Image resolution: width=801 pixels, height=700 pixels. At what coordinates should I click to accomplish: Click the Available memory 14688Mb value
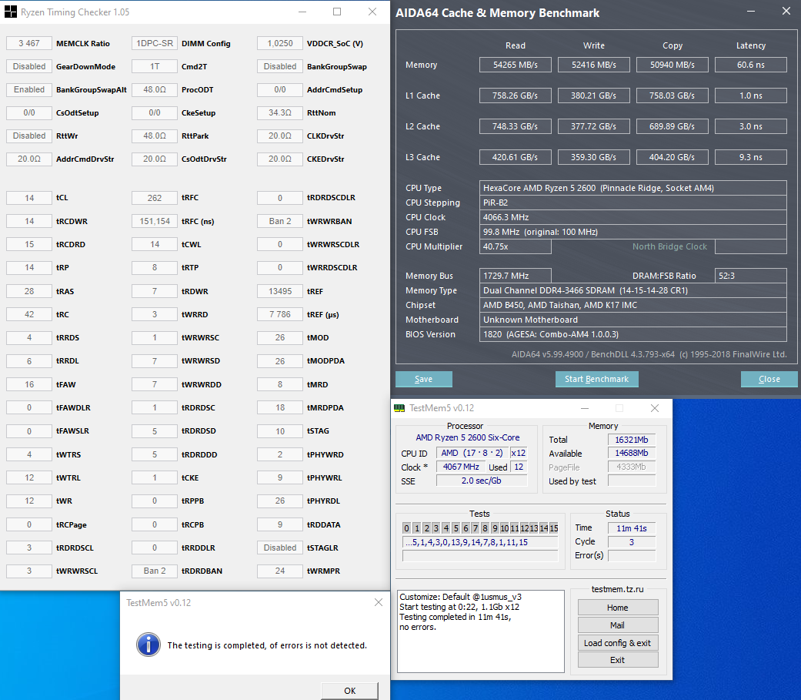click(x=632, y=453)
